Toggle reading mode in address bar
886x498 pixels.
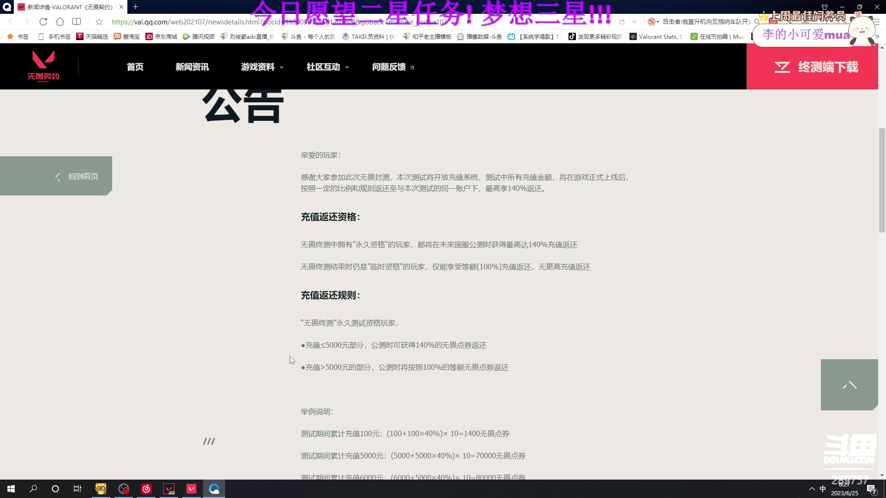pyautogui.click(x=77, y=22)
